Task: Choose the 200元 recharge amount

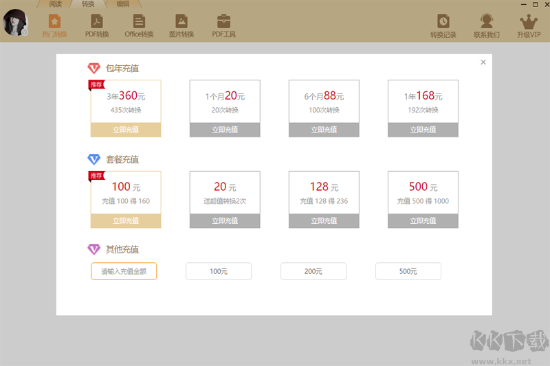Action: [313, 271]
